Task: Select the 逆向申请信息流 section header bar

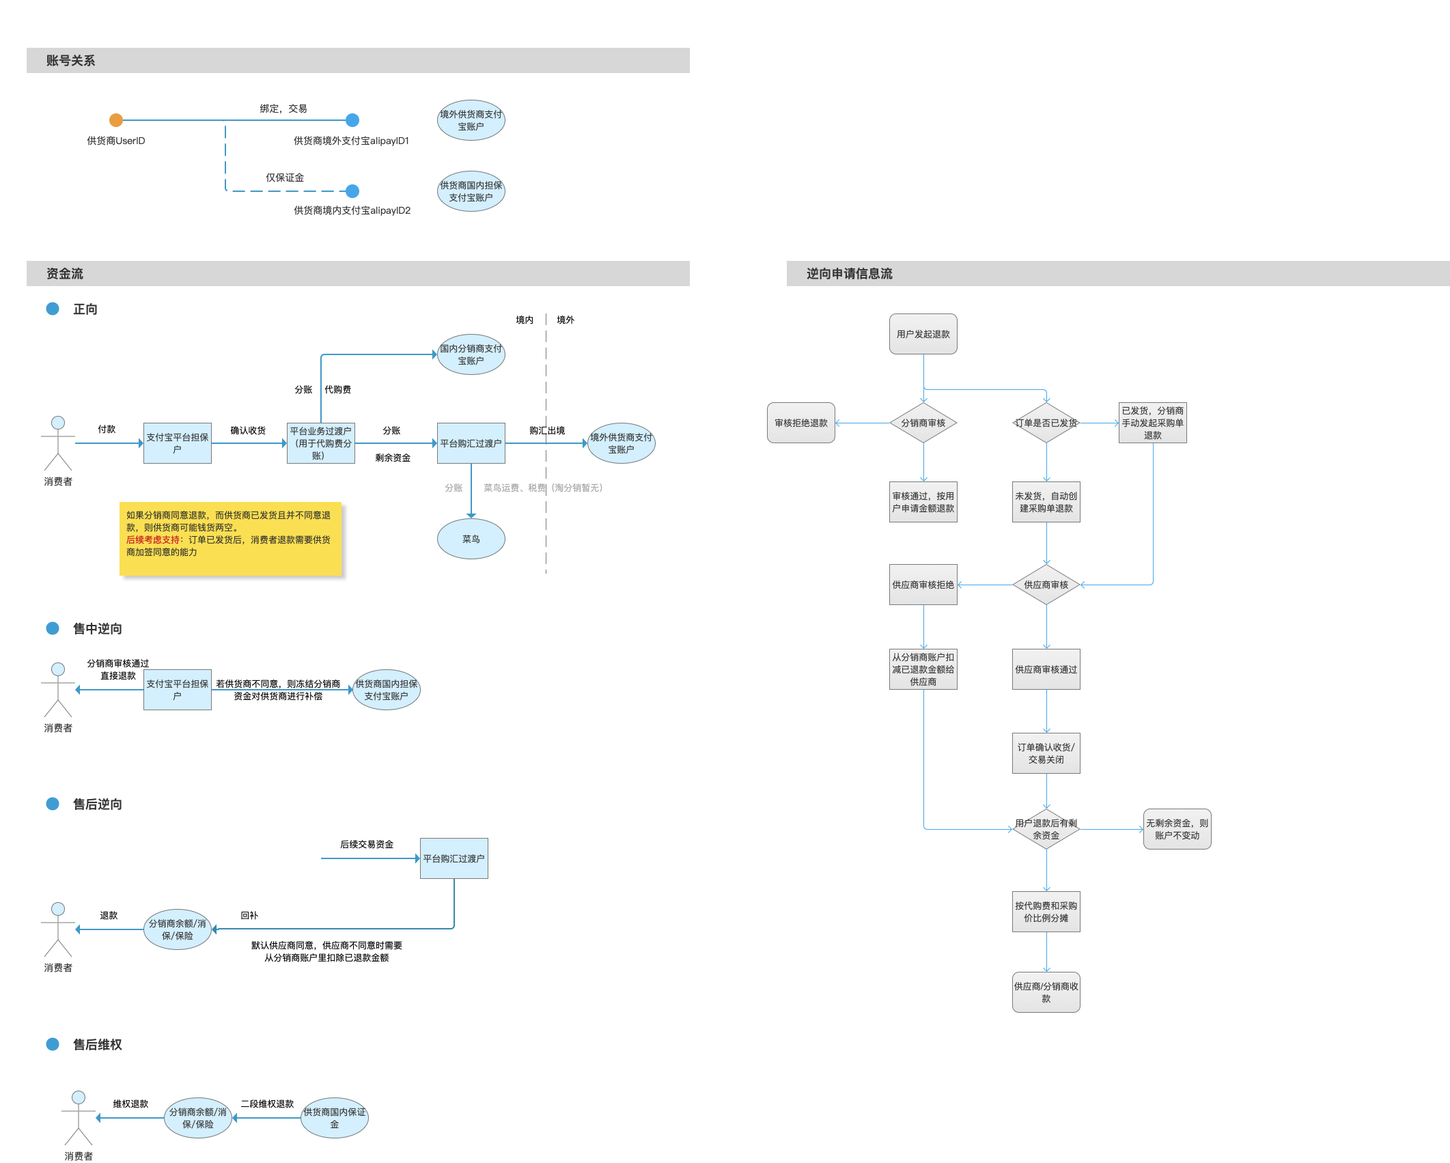Action: pyautogui.click(x=1118, y=274)
